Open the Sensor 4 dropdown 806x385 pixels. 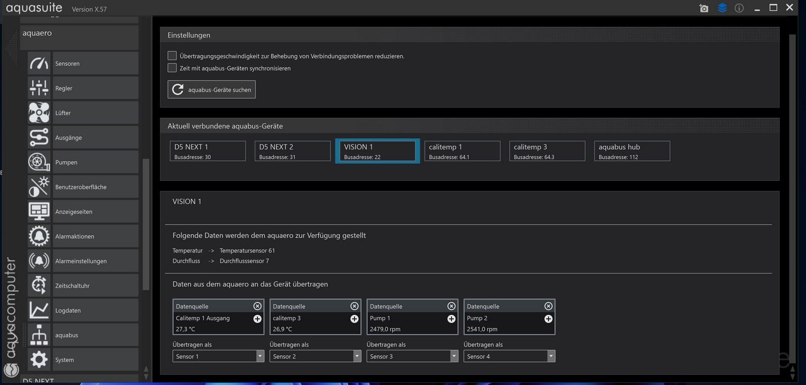pyautogui.click(x=509, y=356)
